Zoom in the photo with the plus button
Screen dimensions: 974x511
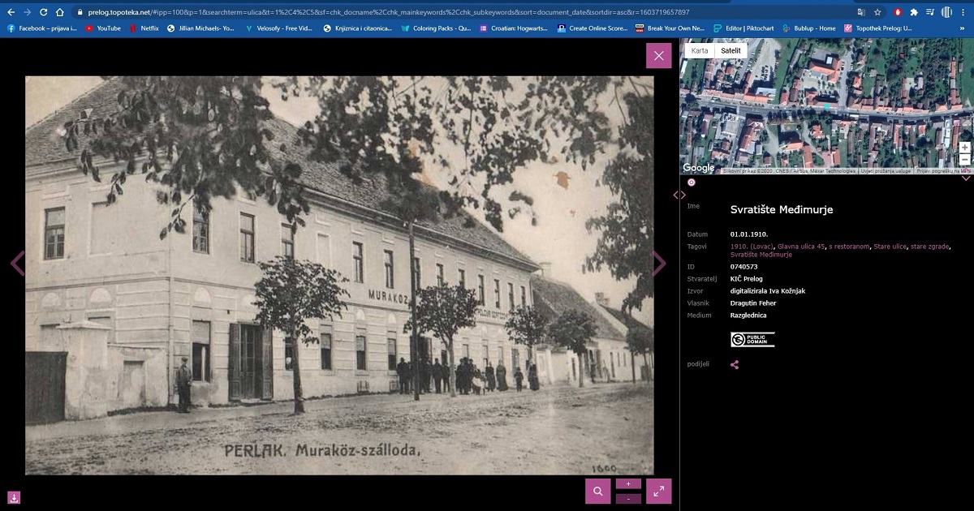tap(628, 484)
